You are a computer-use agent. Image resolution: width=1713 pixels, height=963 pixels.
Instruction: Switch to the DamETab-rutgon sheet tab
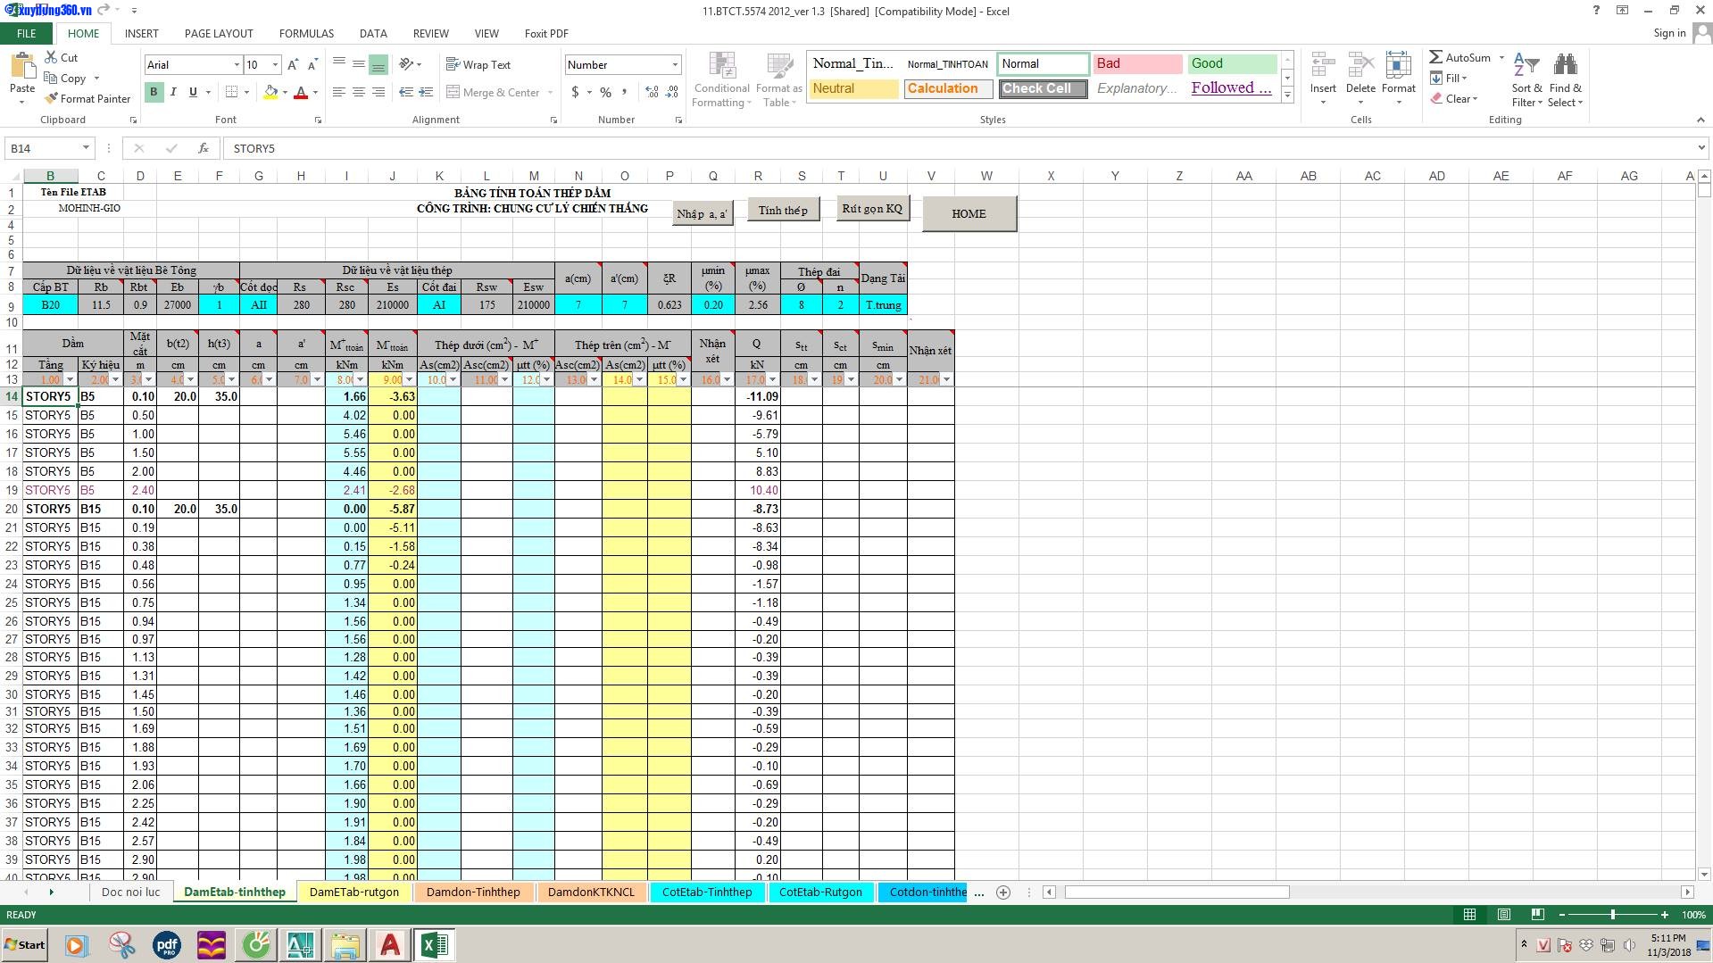coord(354,892)
